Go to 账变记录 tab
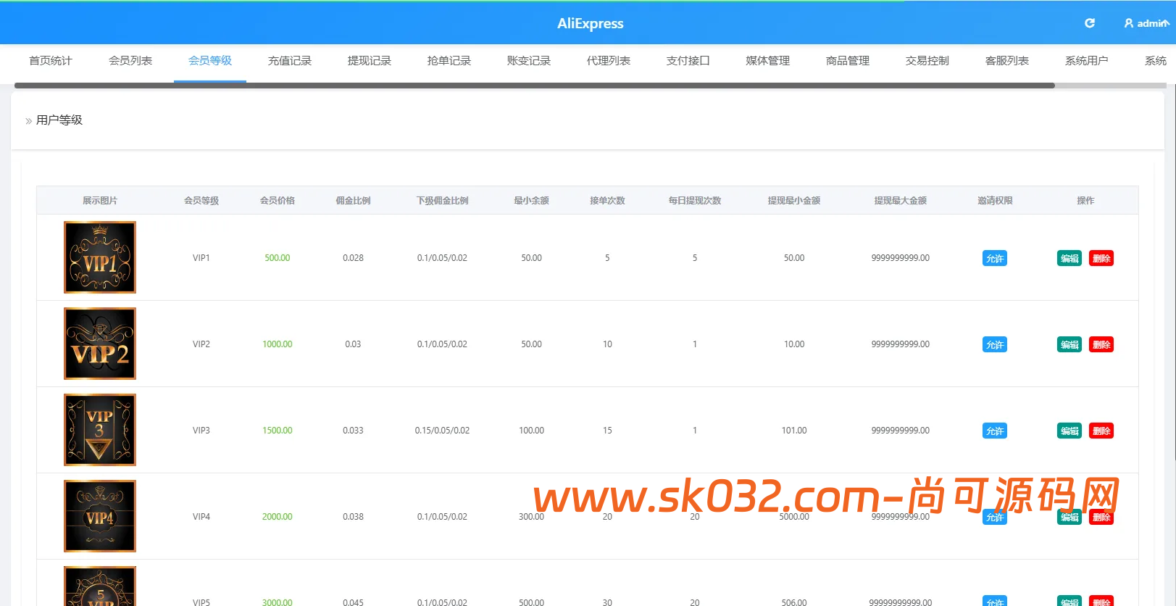Viewport: 1176px width, 606px height. [x=529, y=61]
